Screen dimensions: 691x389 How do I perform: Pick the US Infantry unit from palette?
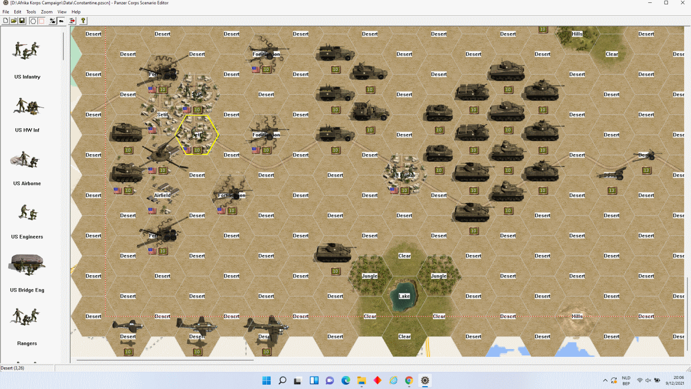point(27,60)
